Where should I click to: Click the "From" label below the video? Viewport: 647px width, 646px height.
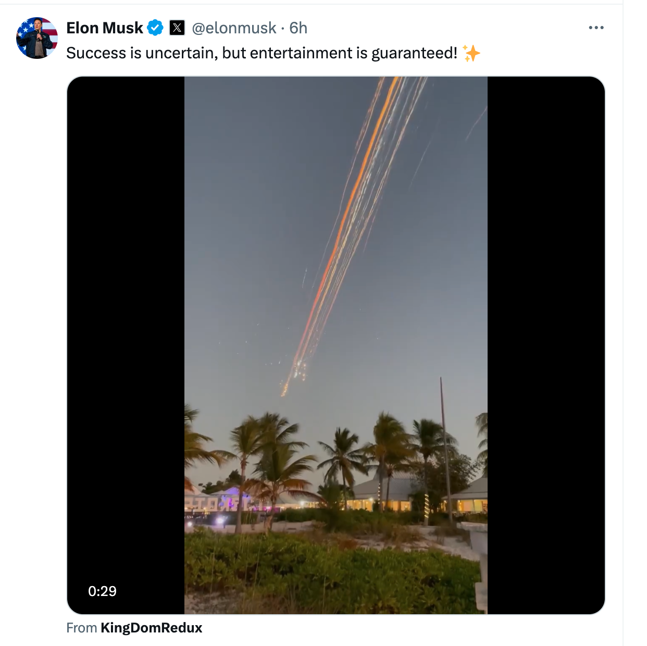[x=82, y=628]
